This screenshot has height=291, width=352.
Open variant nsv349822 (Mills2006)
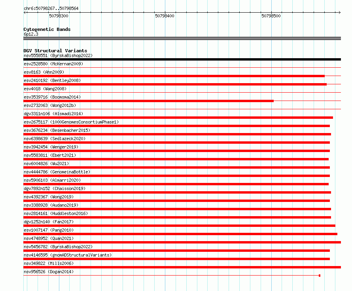(x=49, y=263)
